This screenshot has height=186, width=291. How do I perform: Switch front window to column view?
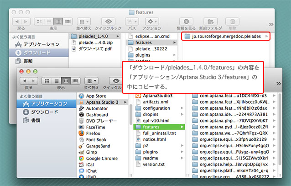point(66,81)
